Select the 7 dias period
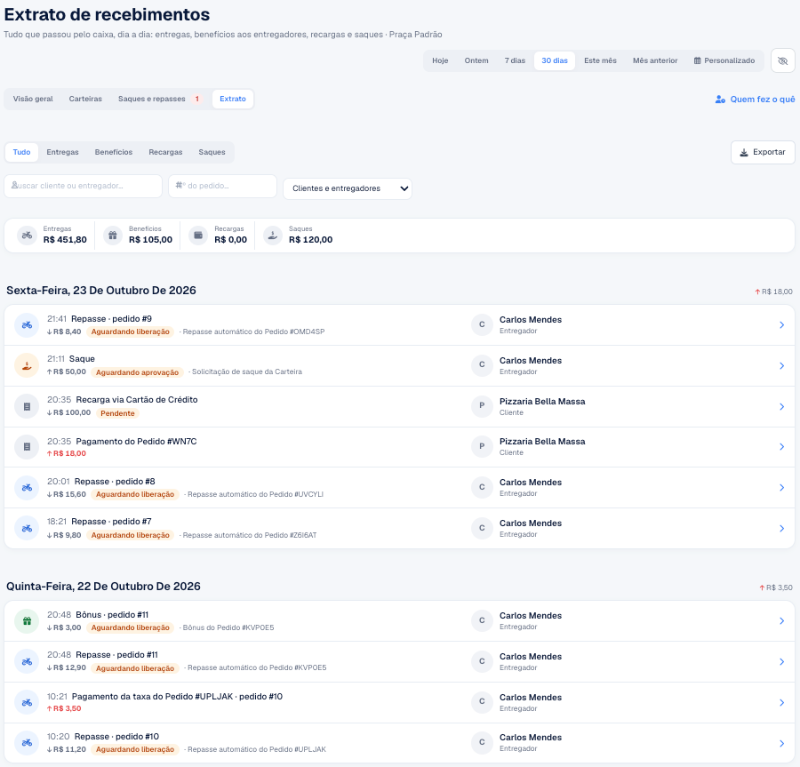The width and height of the screenshot is (800, 767). [x=515, y=60]
